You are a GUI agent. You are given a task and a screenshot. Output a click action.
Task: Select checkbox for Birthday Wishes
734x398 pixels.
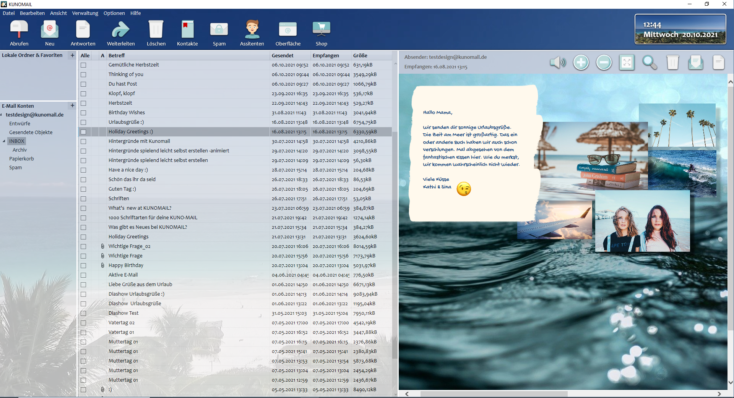(x=83, y=113)
